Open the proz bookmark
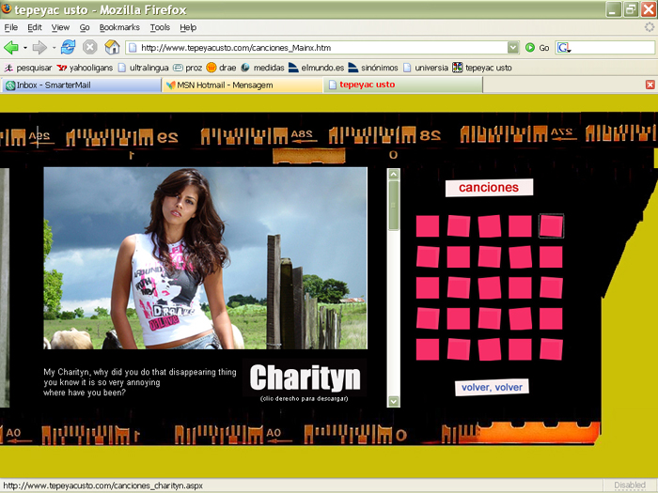658x493 pixels. pyautogui.click(x=188, y=68)
